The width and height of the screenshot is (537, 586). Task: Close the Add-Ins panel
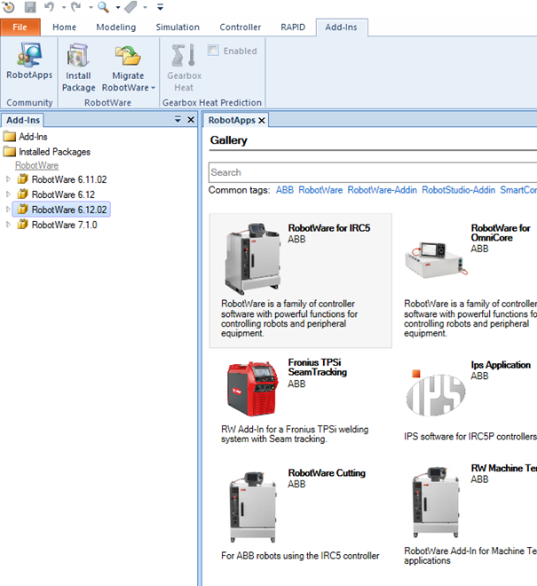191,120
